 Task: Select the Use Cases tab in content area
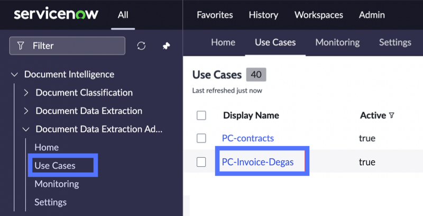click(275, 42)
